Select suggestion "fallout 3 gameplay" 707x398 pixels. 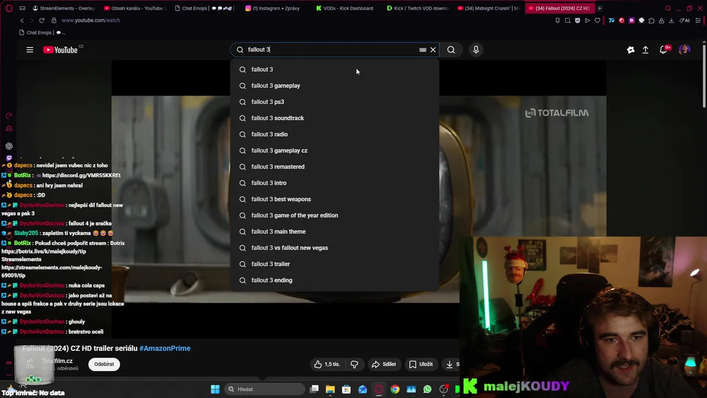pos(335,86)
